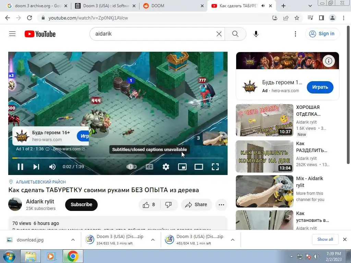351x263 pixels.
Task: Open hero-wars.com link in video ad
Action: click(x=69, y=149)
